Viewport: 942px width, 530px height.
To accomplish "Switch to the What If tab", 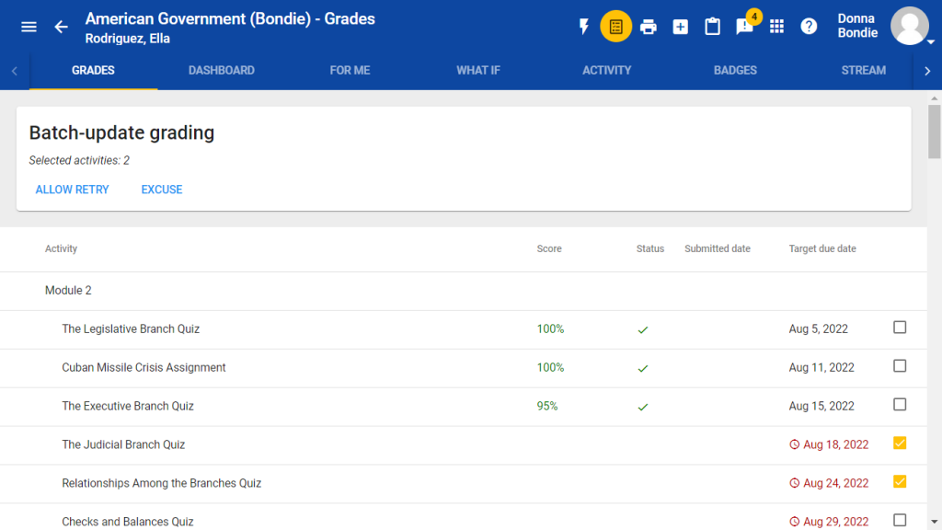I will point(478,70).
